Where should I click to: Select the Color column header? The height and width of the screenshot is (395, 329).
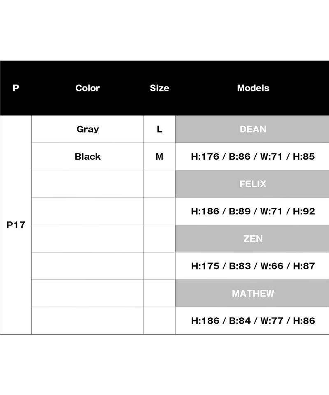tap(88, 88)
